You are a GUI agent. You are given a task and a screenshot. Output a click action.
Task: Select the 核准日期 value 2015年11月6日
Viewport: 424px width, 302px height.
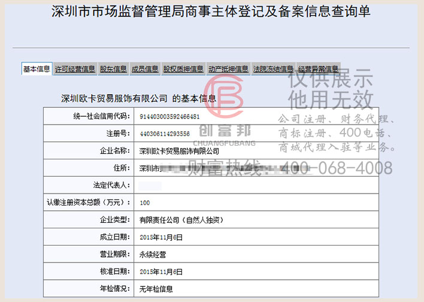161,271
